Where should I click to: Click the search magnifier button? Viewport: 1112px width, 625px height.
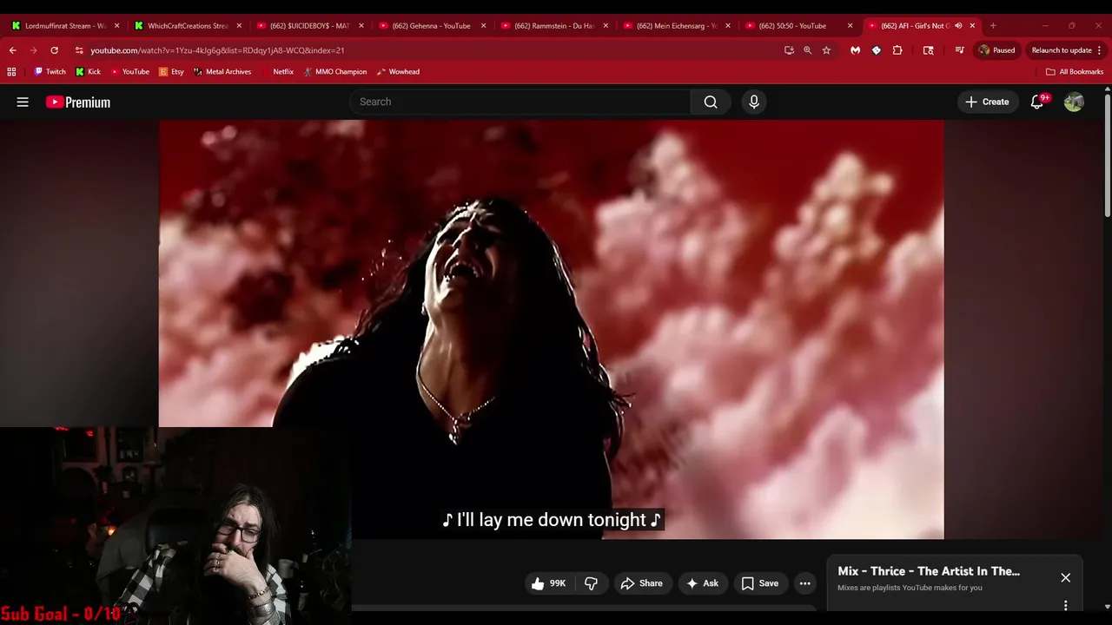coord(711,102)
